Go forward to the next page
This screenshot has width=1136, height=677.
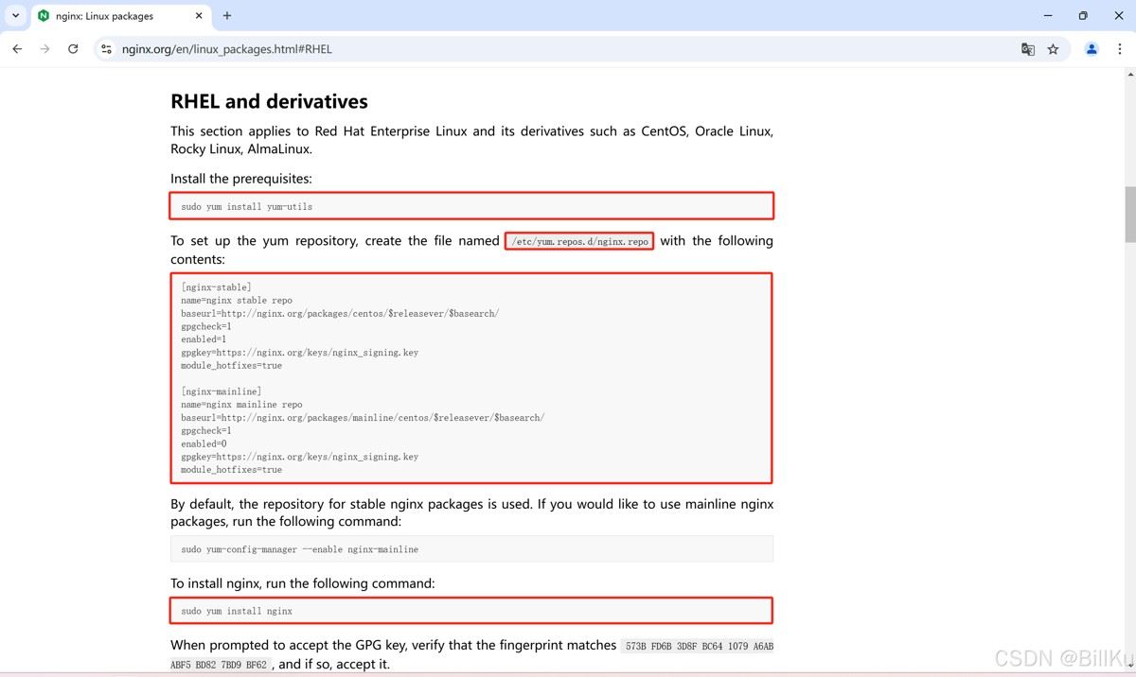[x=44, y=49]
